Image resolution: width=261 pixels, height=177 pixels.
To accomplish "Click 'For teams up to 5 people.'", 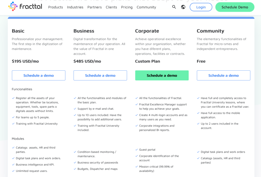I will 33,117.
